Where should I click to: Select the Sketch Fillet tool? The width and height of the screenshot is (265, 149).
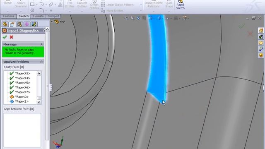pyautogui.click(x=41, y=10)
